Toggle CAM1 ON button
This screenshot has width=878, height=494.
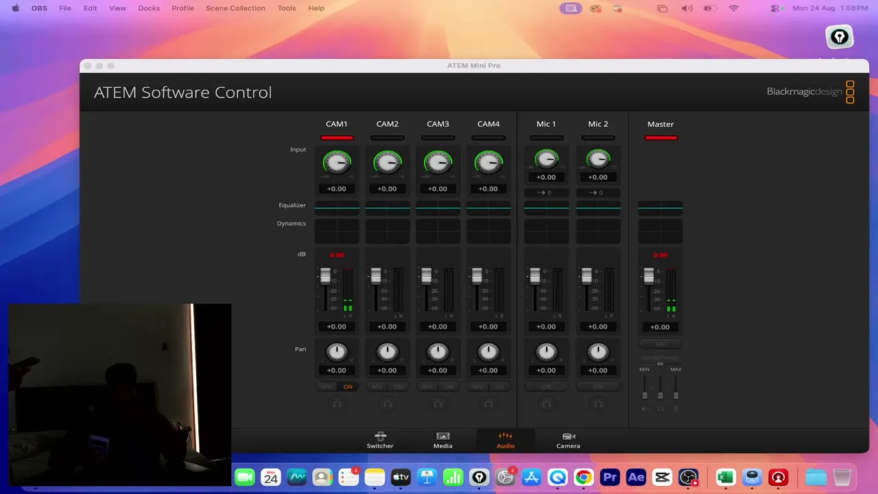(348, 386)
